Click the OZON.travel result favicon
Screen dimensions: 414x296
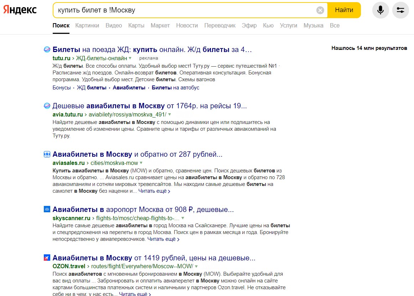47,258
